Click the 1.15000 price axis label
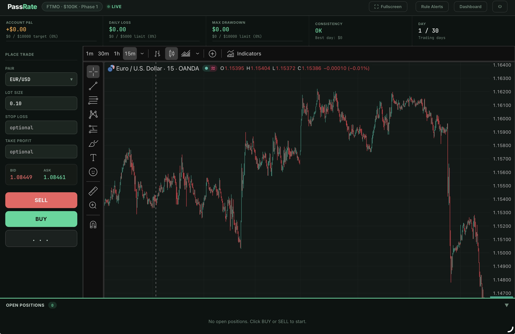The width and height of the screenshot is (515, 334). [x=502, y=253]
